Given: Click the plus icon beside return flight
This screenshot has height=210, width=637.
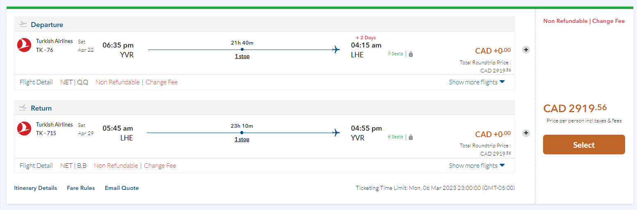Looking at the screenshot, I should click(x=526, y=133).
